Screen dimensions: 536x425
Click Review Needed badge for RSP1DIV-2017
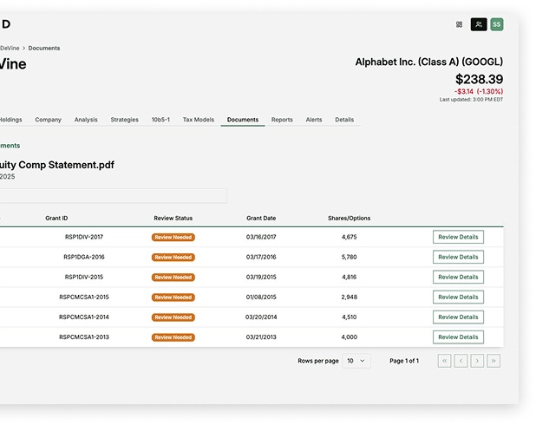point(173,238)
